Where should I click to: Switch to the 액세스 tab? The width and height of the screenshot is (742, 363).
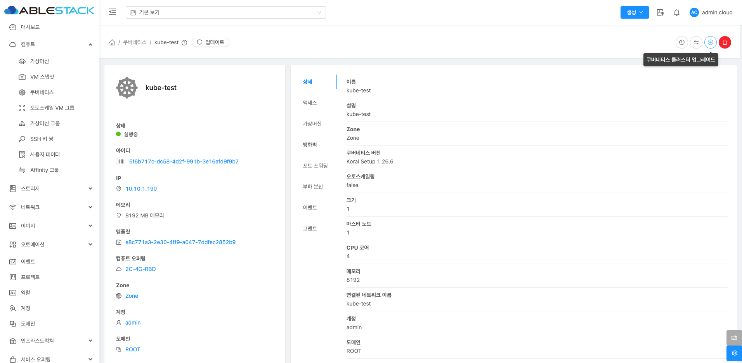point(310,103)
